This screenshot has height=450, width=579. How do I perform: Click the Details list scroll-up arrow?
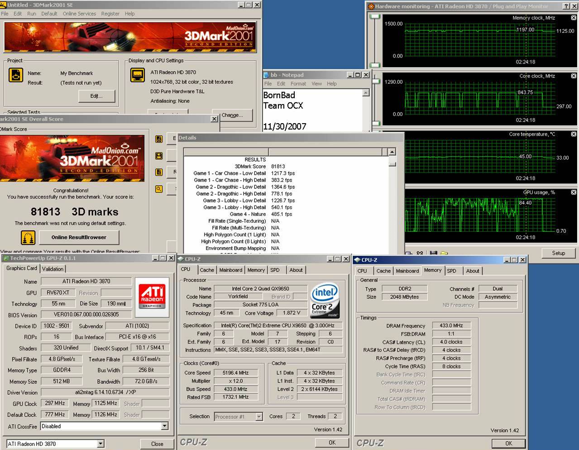click(x=392, y=152)
